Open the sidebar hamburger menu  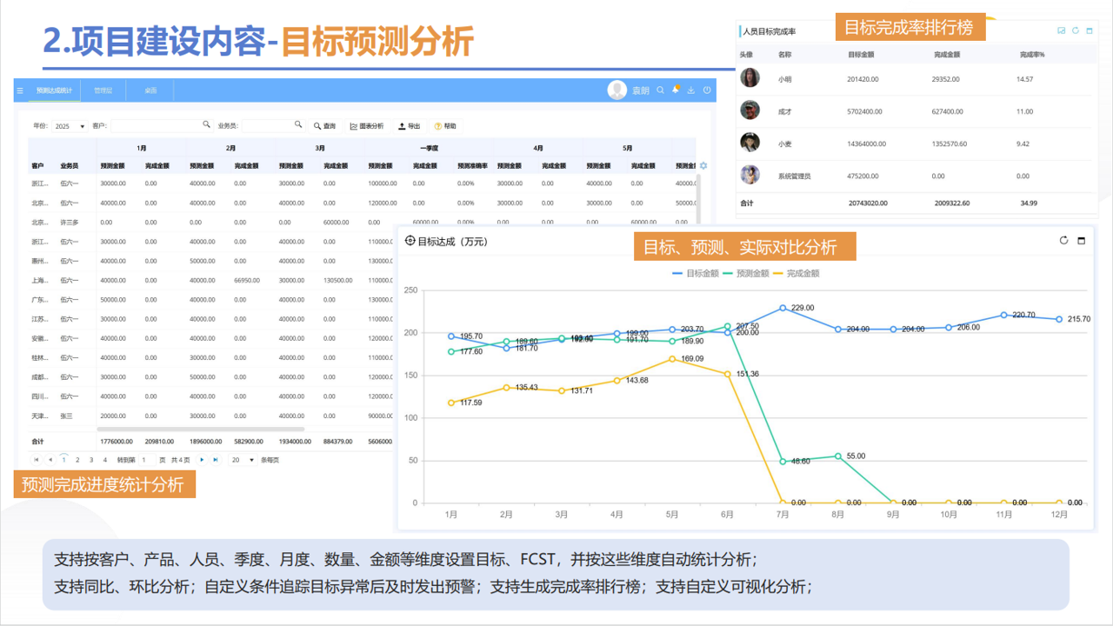coord(19,90)
